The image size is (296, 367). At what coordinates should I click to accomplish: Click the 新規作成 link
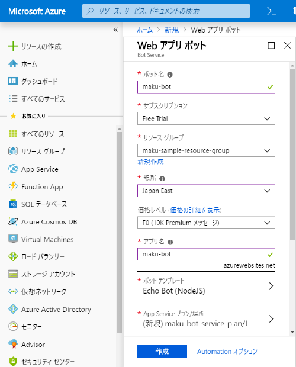[x=150, y=162]
